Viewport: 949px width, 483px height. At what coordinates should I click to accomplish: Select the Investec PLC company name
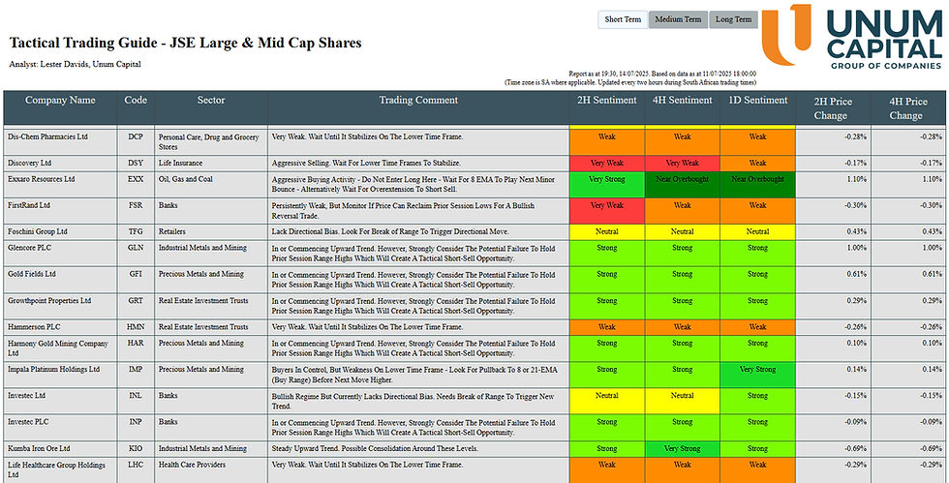coord(27,422)
